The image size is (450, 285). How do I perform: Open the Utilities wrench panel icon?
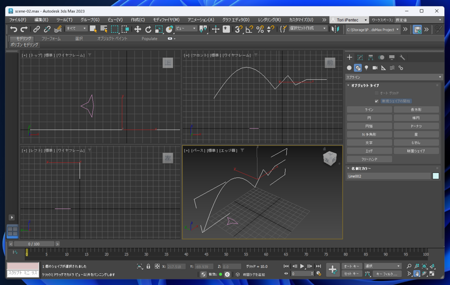(x=402, y=57)
